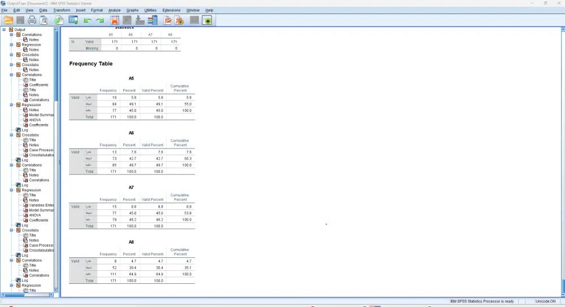Open the Utilities menu

pos(150,10)
